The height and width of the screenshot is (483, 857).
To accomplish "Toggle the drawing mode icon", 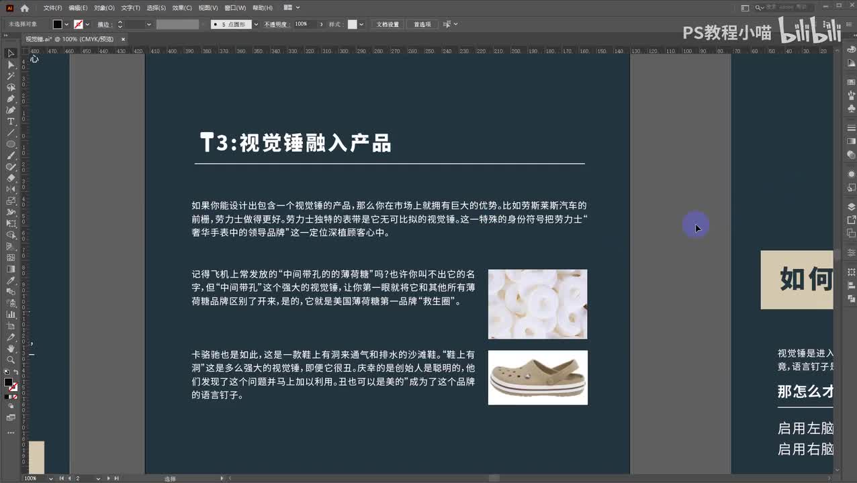I will tap(11, 406).
